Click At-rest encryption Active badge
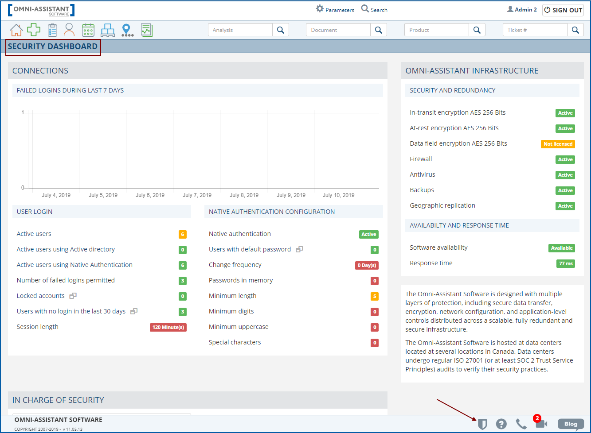This screenshot has height=433, width=591. point(565,128)
